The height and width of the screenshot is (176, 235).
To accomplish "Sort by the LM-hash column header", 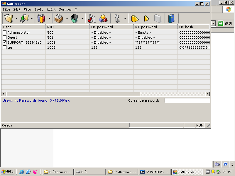I will click(x=193, y=27).
